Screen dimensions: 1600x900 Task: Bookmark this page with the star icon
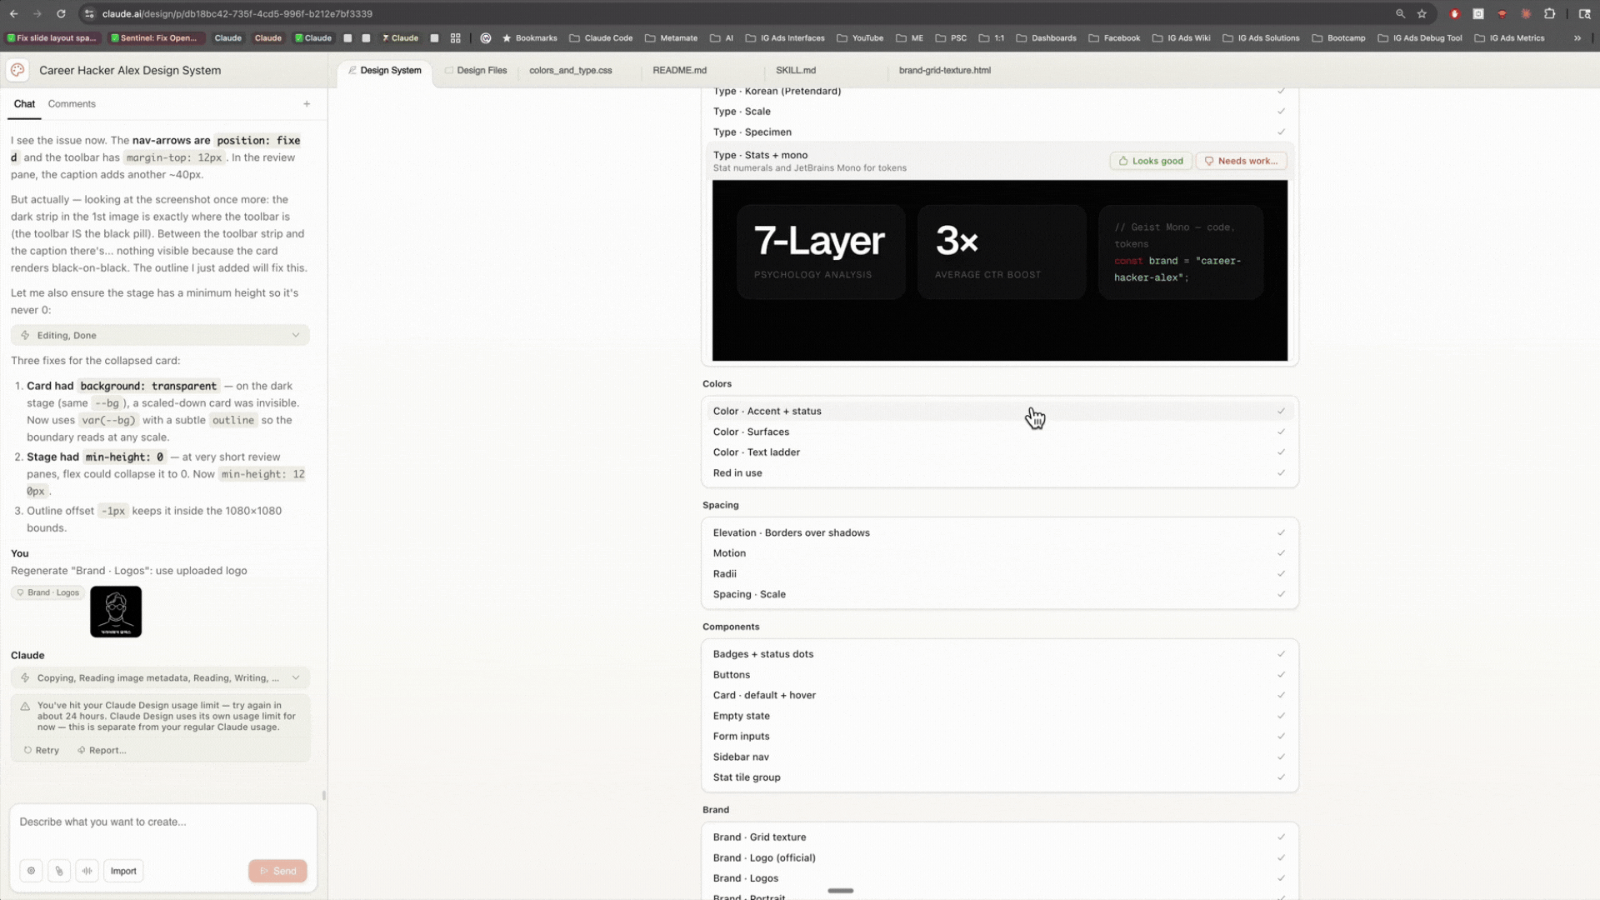[1422, 13]
